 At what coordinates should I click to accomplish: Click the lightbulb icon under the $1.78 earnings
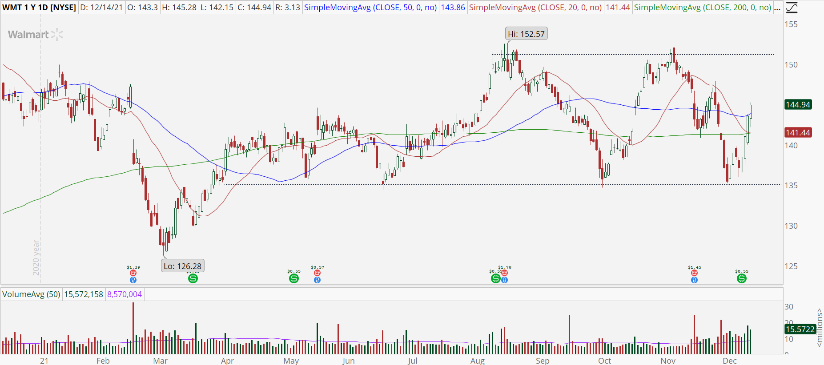504,280
